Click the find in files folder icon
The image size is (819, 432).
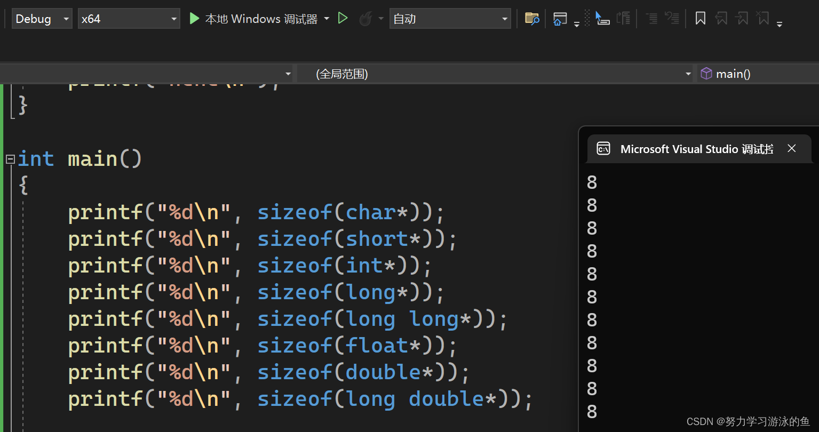(x=532, y=19)
